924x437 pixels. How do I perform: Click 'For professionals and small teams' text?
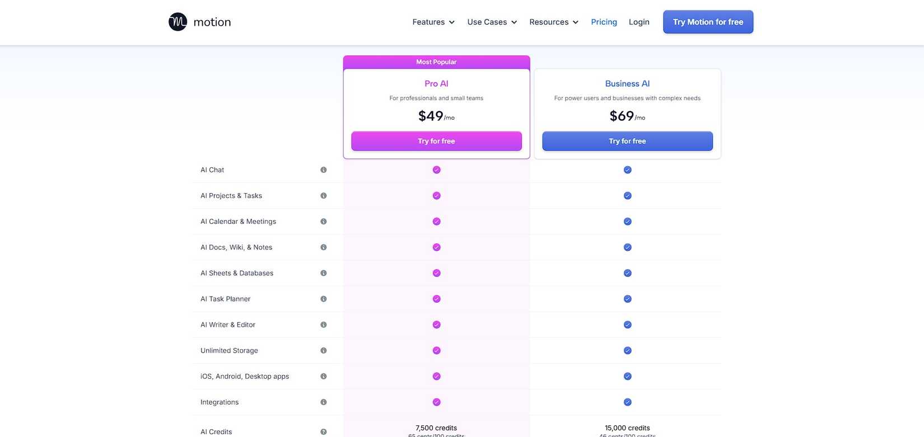coord(436,98)
